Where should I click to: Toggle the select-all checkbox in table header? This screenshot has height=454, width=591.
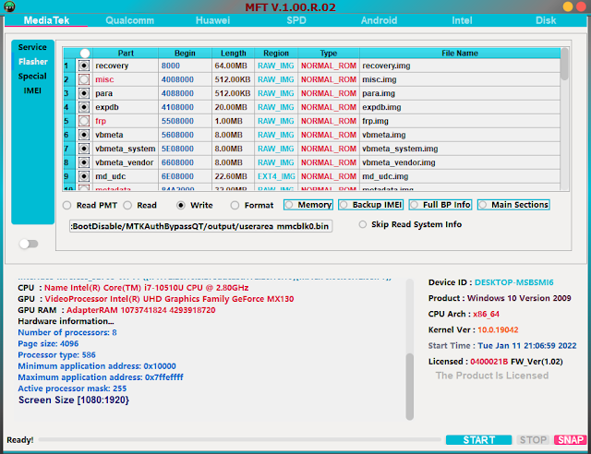(x=85, y=54)
